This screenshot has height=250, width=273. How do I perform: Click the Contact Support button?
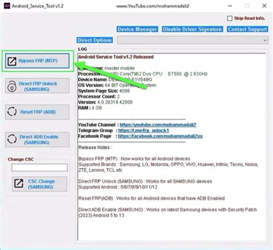tap(248, 29)
